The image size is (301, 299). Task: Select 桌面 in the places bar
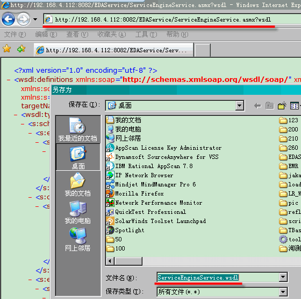(78, 157)
